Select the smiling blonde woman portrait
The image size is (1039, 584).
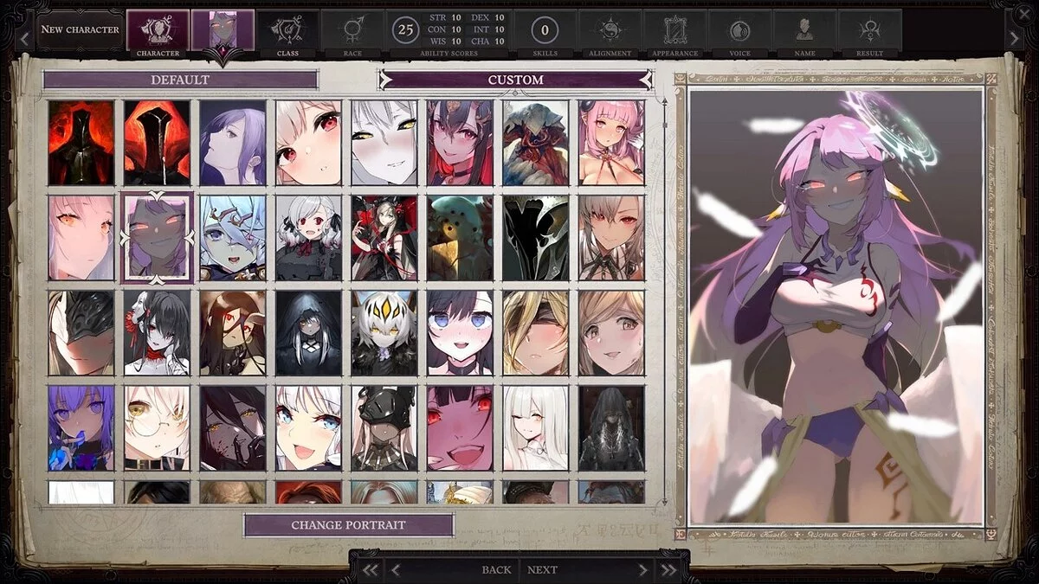(611, 333)
